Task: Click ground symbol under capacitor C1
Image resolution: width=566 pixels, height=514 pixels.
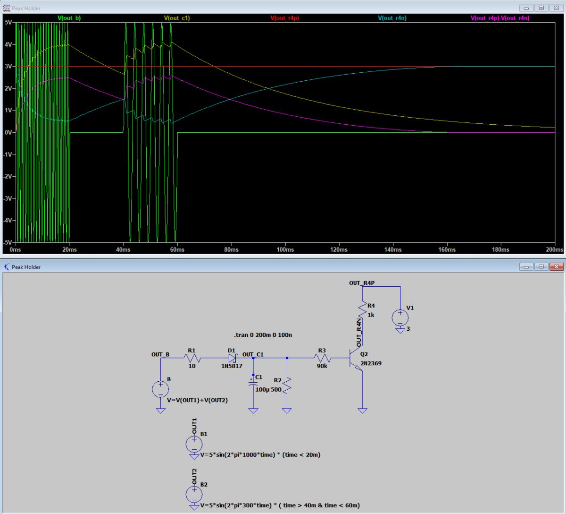Action: (x=253, y=411)
